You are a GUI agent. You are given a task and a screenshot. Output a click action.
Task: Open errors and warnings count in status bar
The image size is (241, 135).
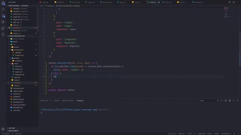point(18,133)
